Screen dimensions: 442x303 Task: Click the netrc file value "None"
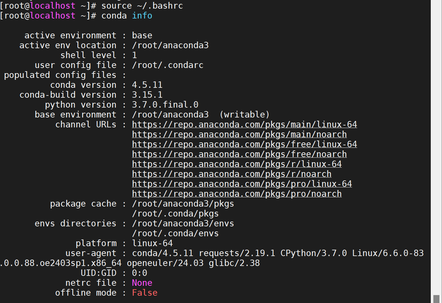click(x=142, y=283)
